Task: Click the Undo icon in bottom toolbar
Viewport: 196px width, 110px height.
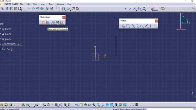Action: (28, 105)
